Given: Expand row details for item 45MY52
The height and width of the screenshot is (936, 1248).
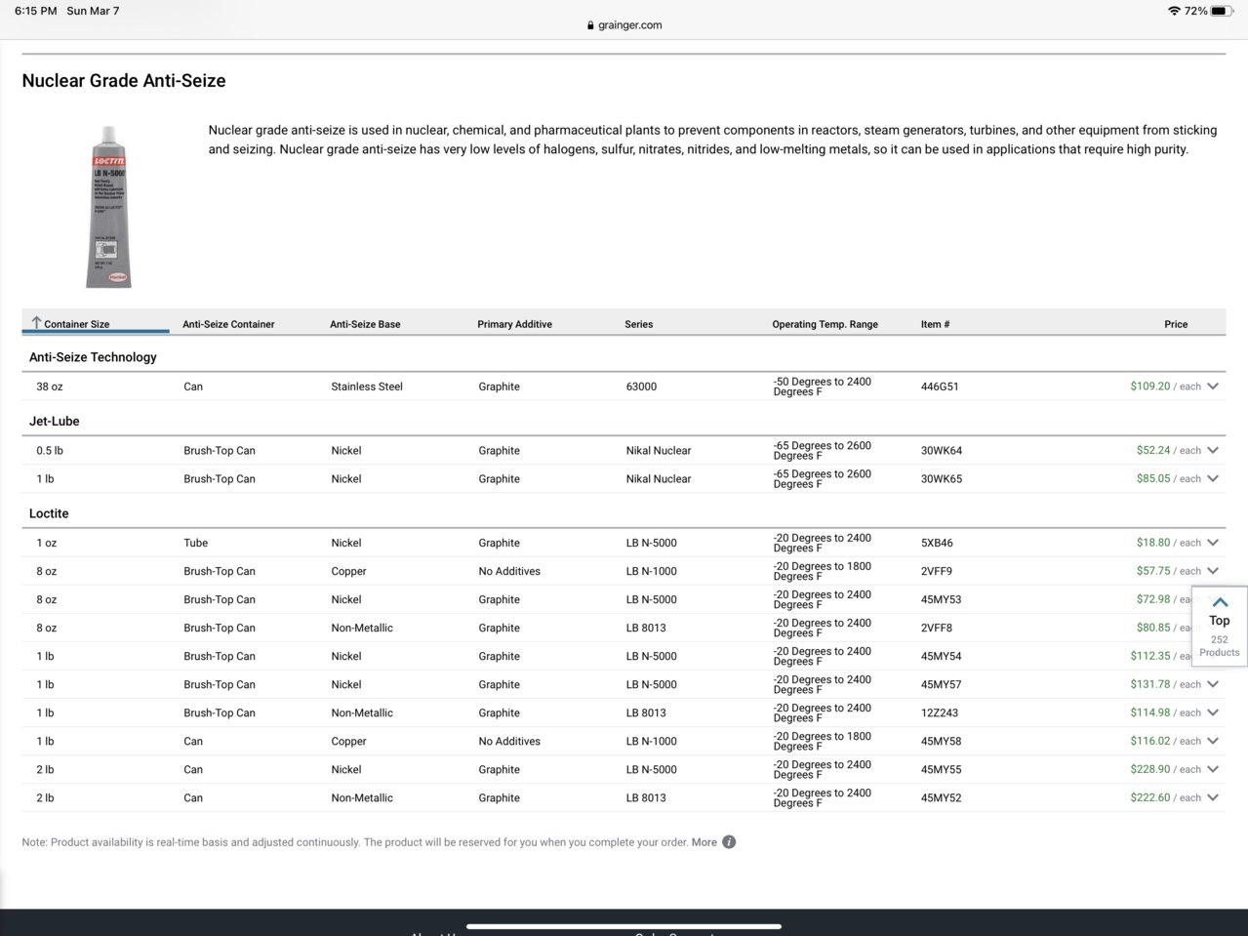Looking at the screenshot, I should pyautogui.click(x=1213, y=797).
